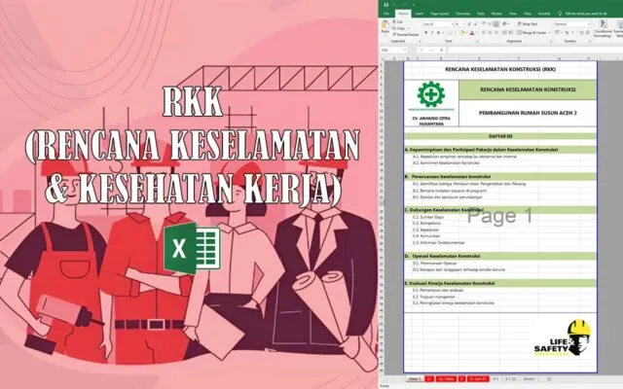Open the font size dropdown
This screenshot has width=623, height=389.
464,23
